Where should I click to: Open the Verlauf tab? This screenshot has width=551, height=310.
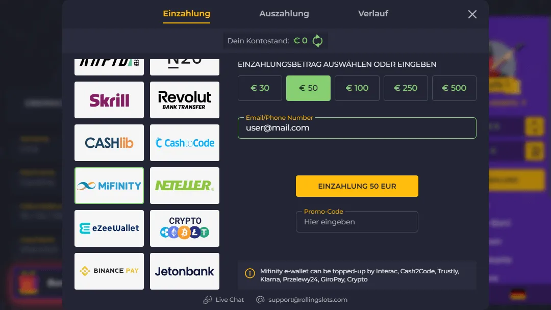[x=373, y=13]
